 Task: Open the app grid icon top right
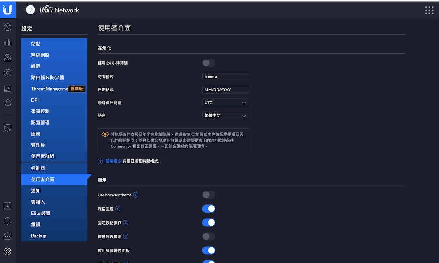(429, 10)
